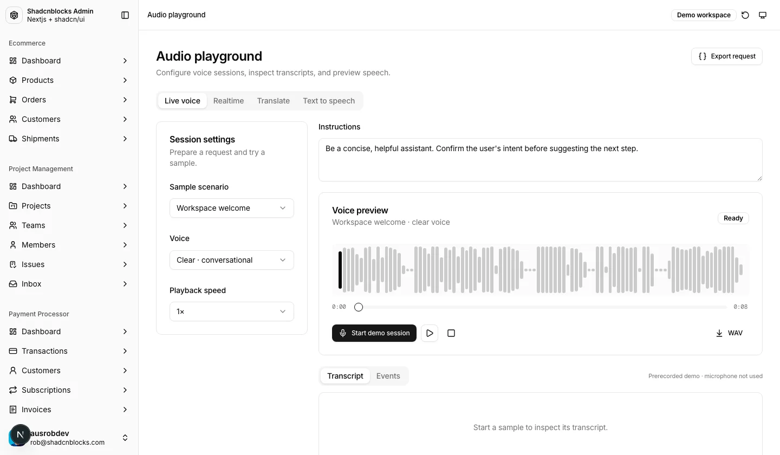Viewport: 780px width, 455px height.
Task: Click the playback position slider handle
Action: pyautogui.click(x=359, y=307)
